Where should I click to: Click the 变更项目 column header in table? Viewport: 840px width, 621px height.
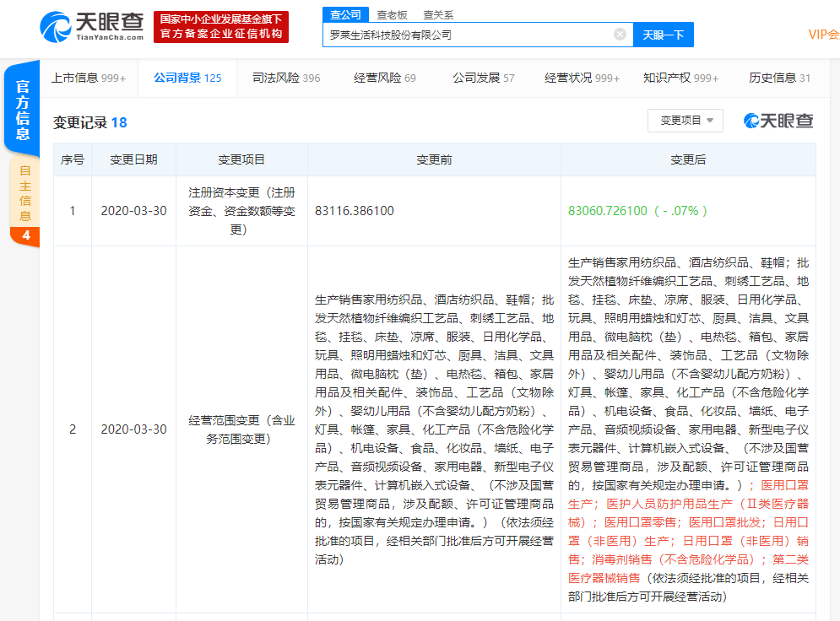point(241,159)
